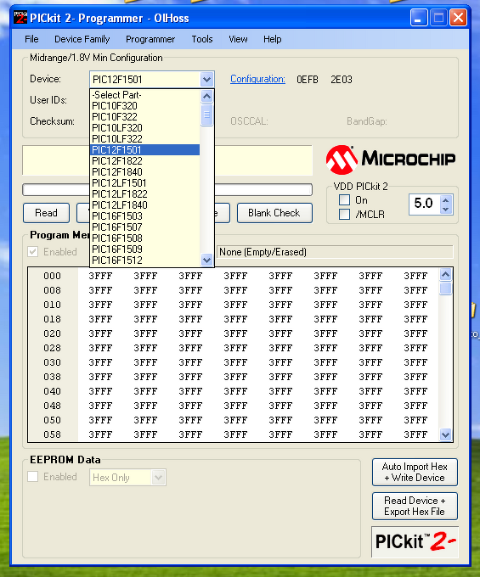The width and height of the screenshot is (480, 577).
Task: Toggle Program Memory Enabled checkbox
Action: click(33, 252)
